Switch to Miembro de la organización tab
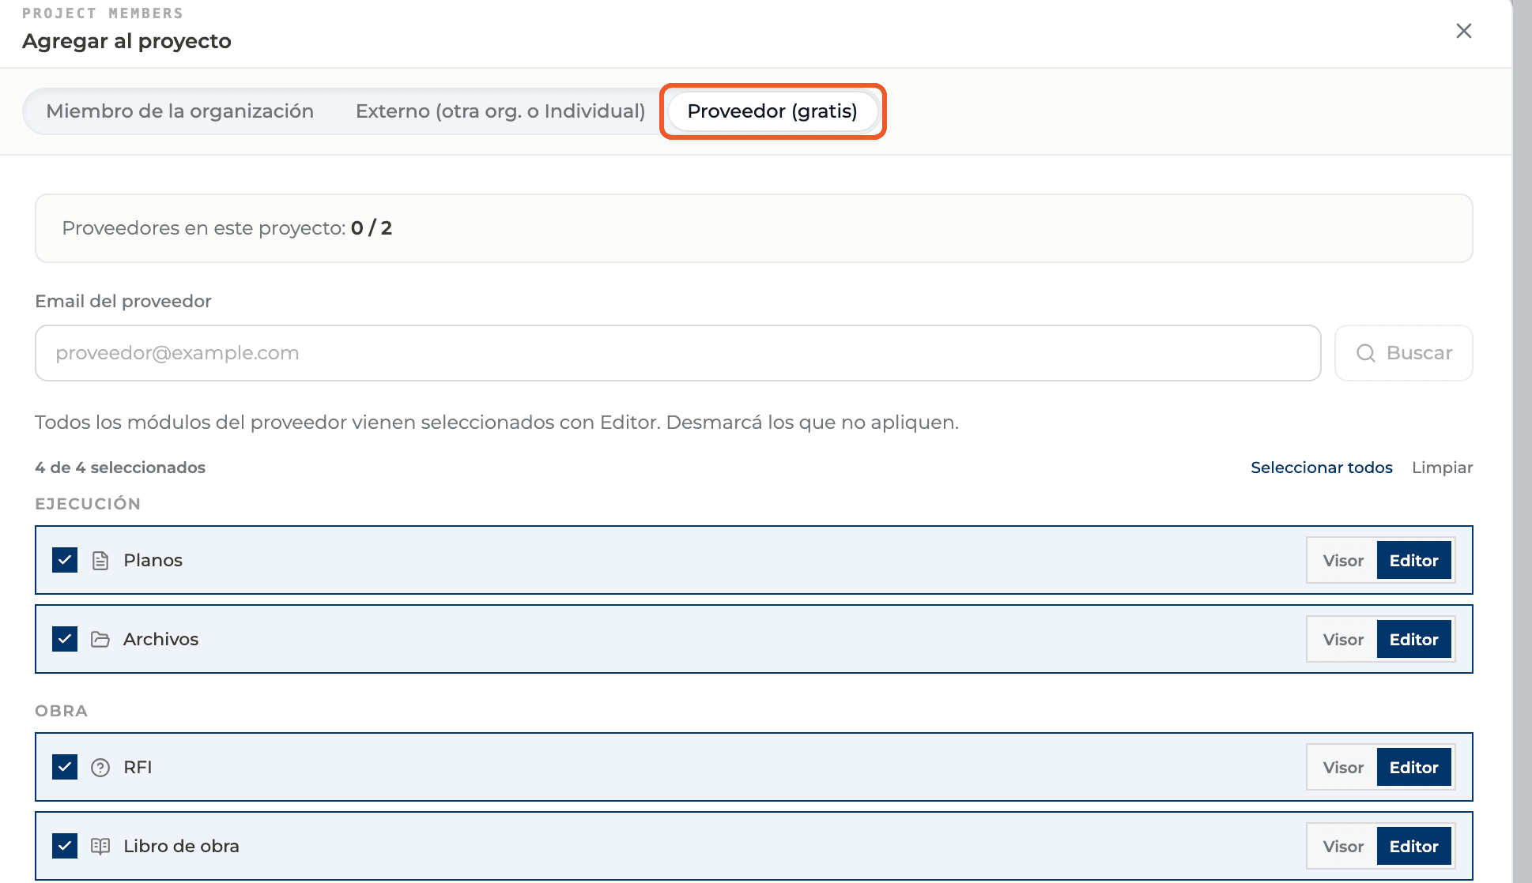Image resolution: width=1532 pixels, height=883 pixels. point(180,111)
